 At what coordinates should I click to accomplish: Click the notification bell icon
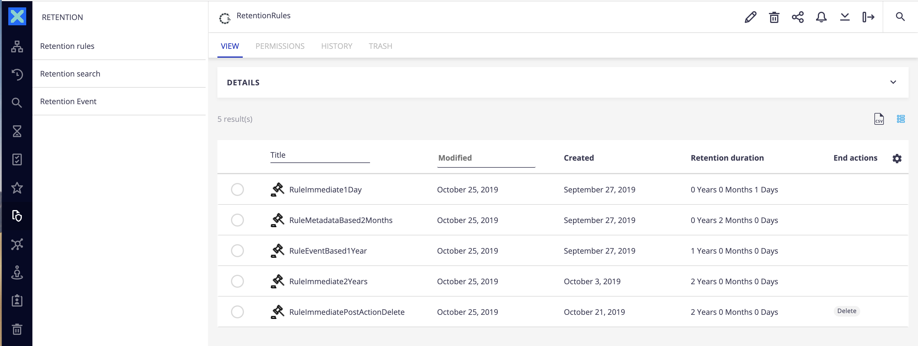point(821,17)
